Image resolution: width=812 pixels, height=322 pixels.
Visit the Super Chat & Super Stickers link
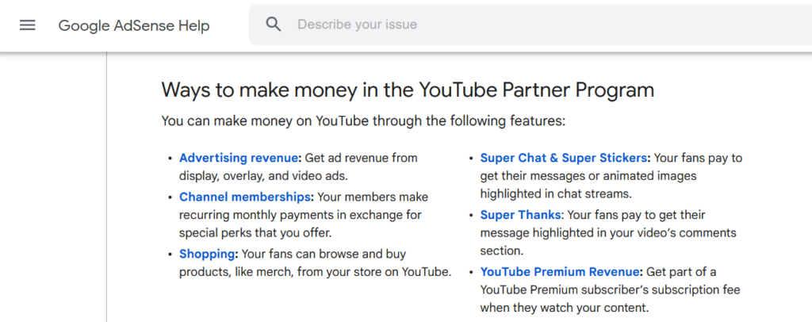coord(564,158)
